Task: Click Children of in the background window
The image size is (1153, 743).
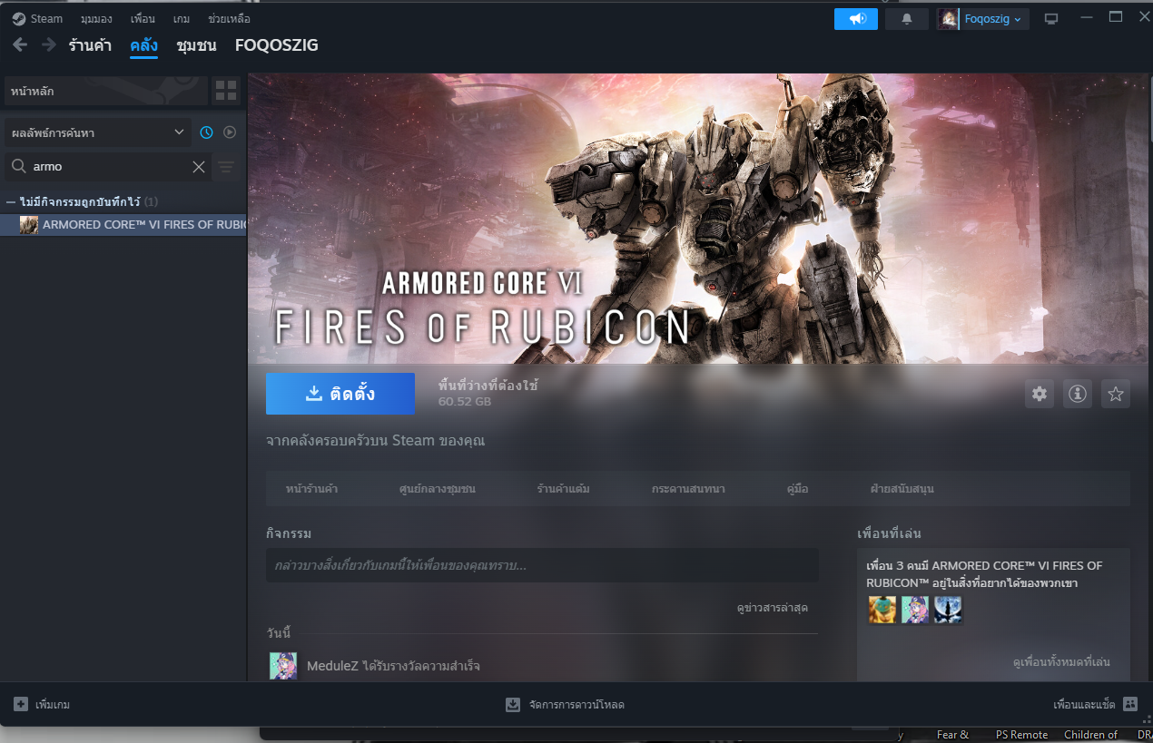Action: point(1090,735)
